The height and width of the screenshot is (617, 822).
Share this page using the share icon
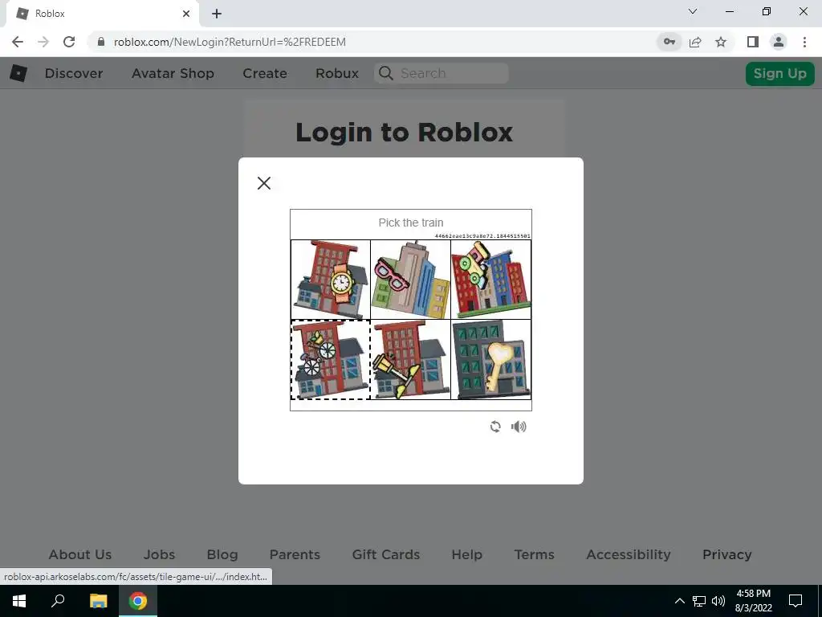pos(695,42)
